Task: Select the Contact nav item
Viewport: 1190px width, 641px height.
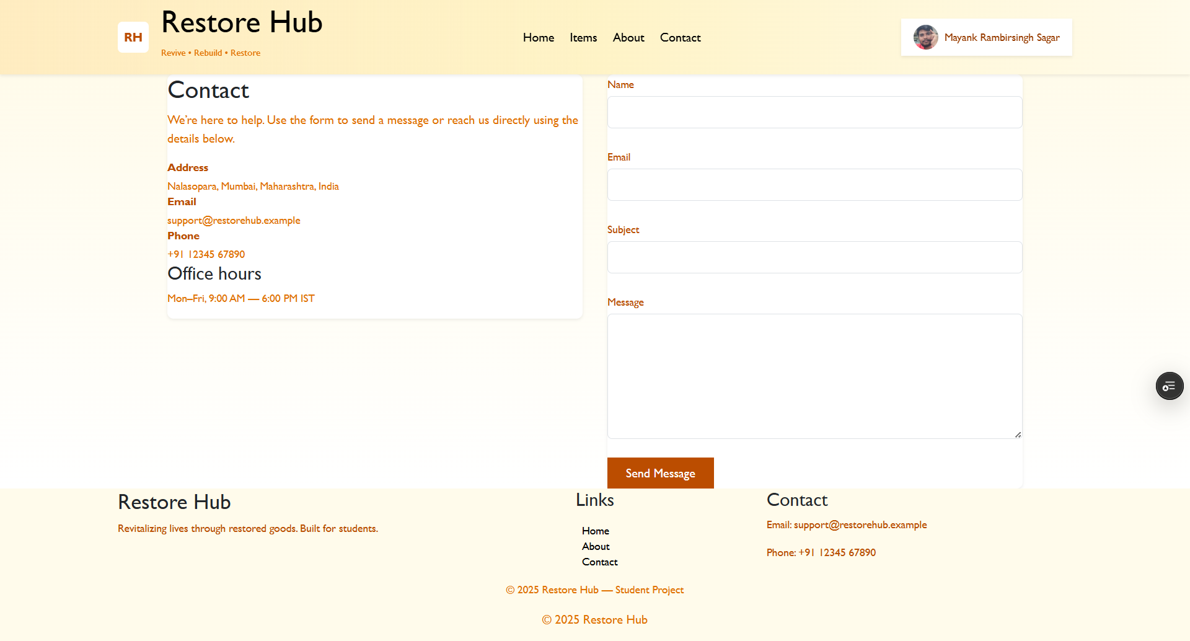Action: [680, 38]
